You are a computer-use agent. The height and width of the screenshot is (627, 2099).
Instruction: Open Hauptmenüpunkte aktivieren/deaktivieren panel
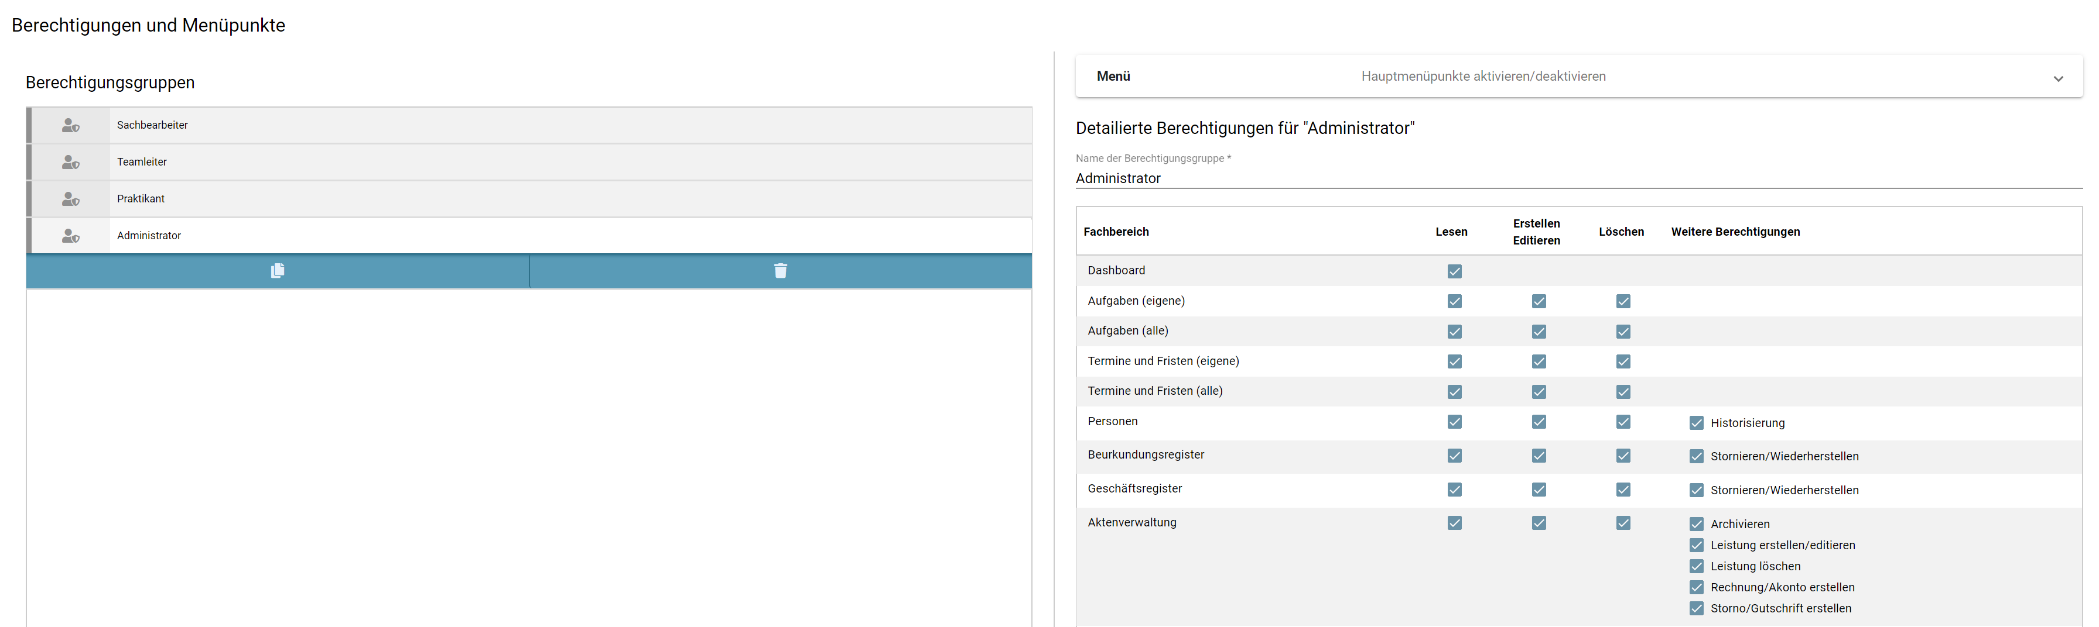coord(1483,77)
